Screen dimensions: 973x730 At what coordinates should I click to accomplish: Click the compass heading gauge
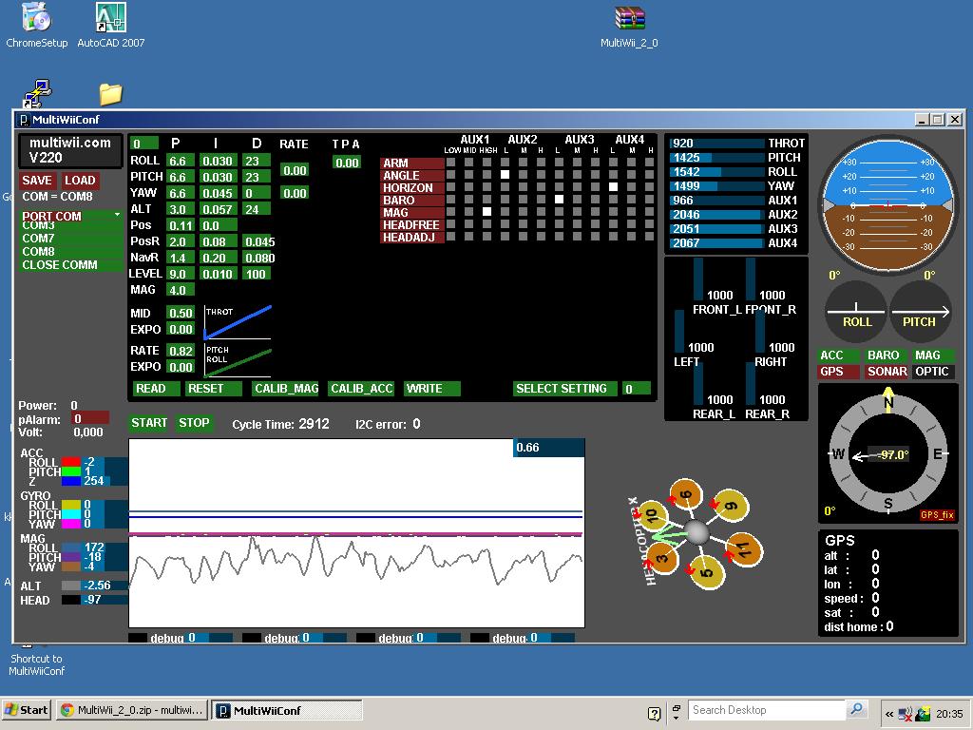[x=887, y=454]
